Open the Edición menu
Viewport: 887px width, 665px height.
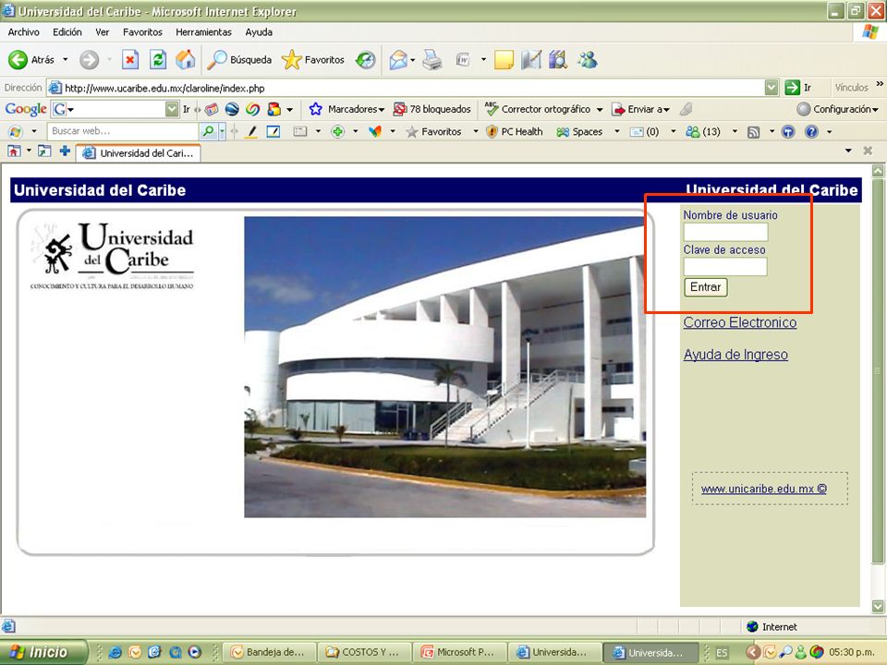[67, 32]
